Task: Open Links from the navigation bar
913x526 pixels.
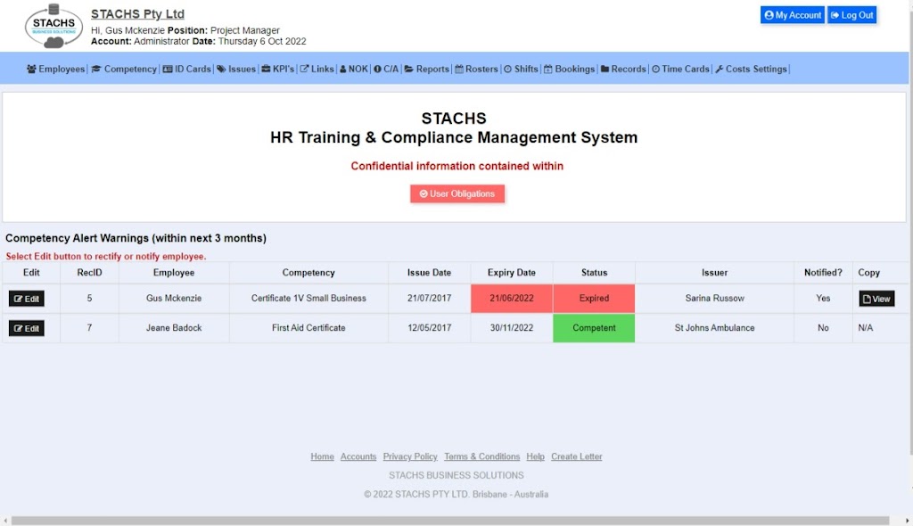Action: pyautogui.click(x=317, y=69)
